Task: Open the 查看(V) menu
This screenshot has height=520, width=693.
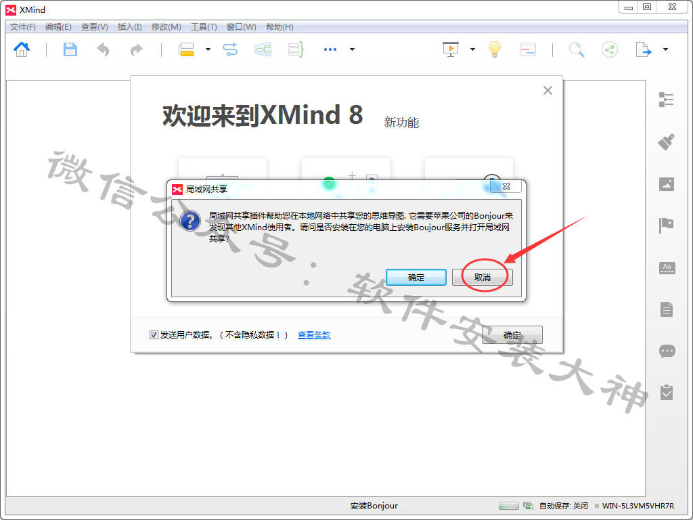Action: (95, 27)
